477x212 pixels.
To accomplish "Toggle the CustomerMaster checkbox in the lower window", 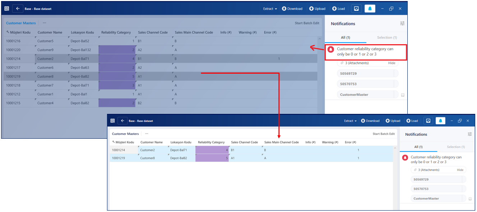I will [x=469, y=198].
